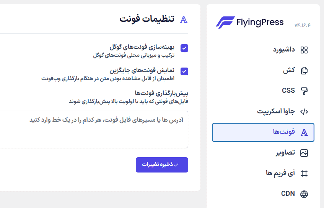Open the داشبورد menu label
The image size is (324, 208).
pos(284,50)
